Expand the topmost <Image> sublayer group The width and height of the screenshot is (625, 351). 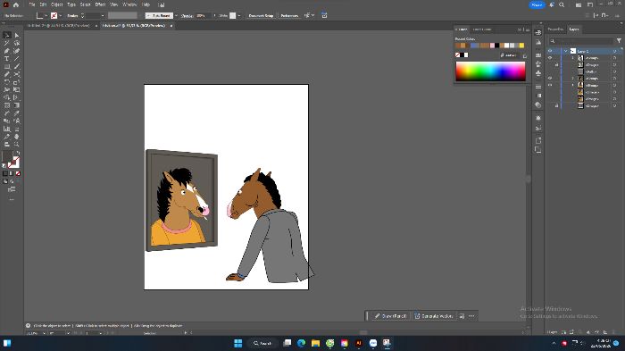pyautogui.click(x=573, y=58)
